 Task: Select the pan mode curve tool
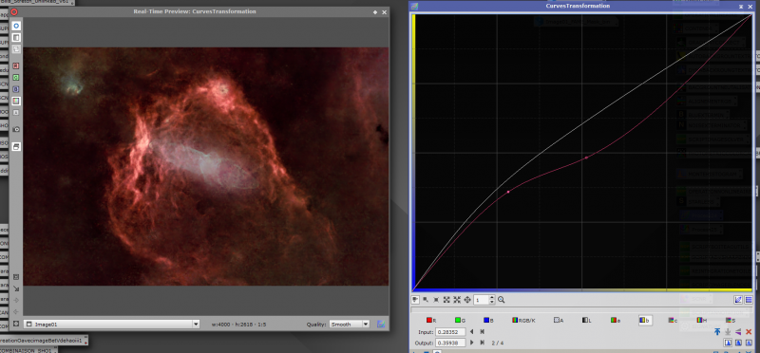(x=467, y=300)
